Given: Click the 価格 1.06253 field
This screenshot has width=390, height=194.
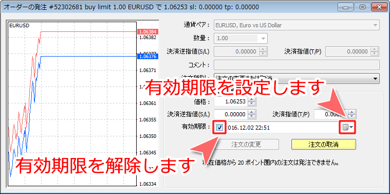Looking at the screenshot, I should [231, 101].
